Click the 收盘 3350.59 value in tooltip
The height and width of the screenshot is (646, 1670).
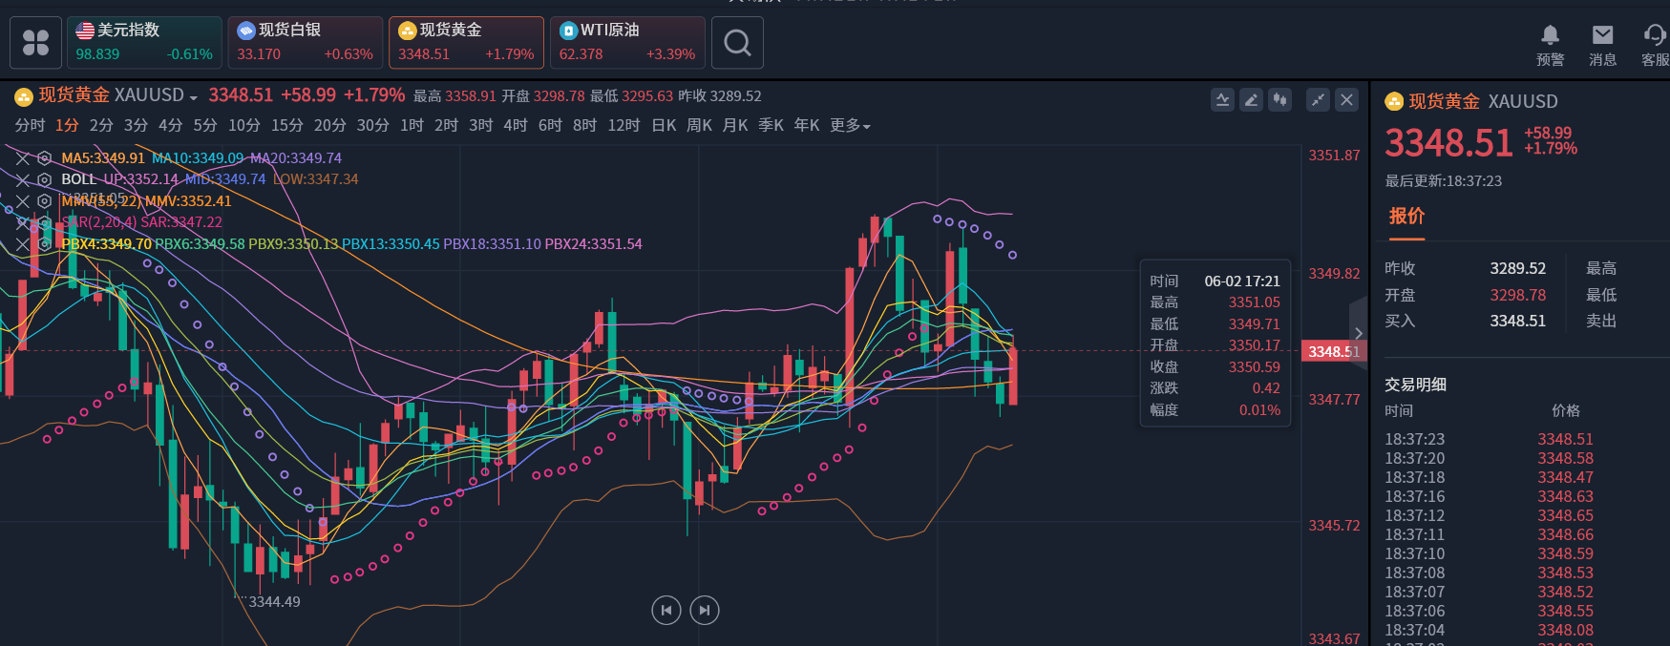pos(1254,366)
